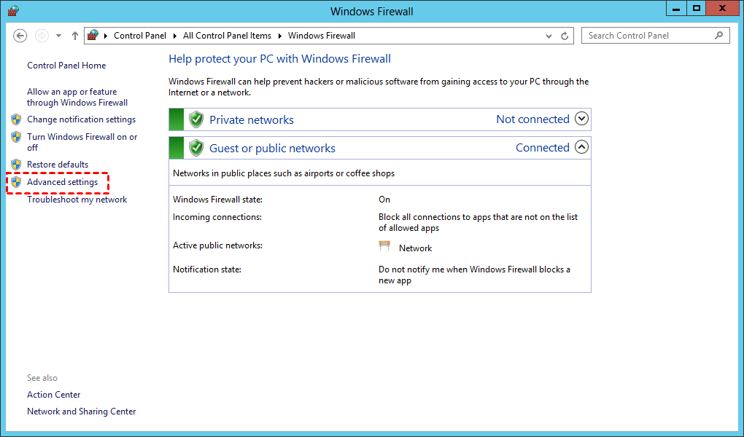Screen dimensions: 744x437
Task: Open Control Panel Home
Action: pyautogui.click(x=66, y=66)
